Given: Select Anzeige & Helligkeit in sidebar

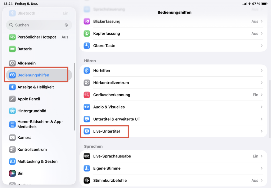Looking at the screenshot, I should pyautogui.click(x=36, y=87).
